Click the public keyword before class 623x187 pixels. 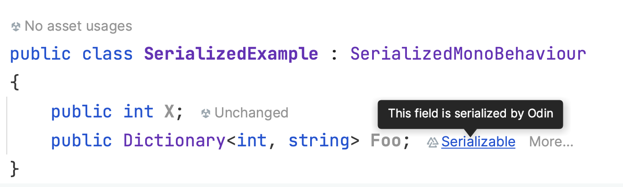pyautogui.click(x=40, y=55)
